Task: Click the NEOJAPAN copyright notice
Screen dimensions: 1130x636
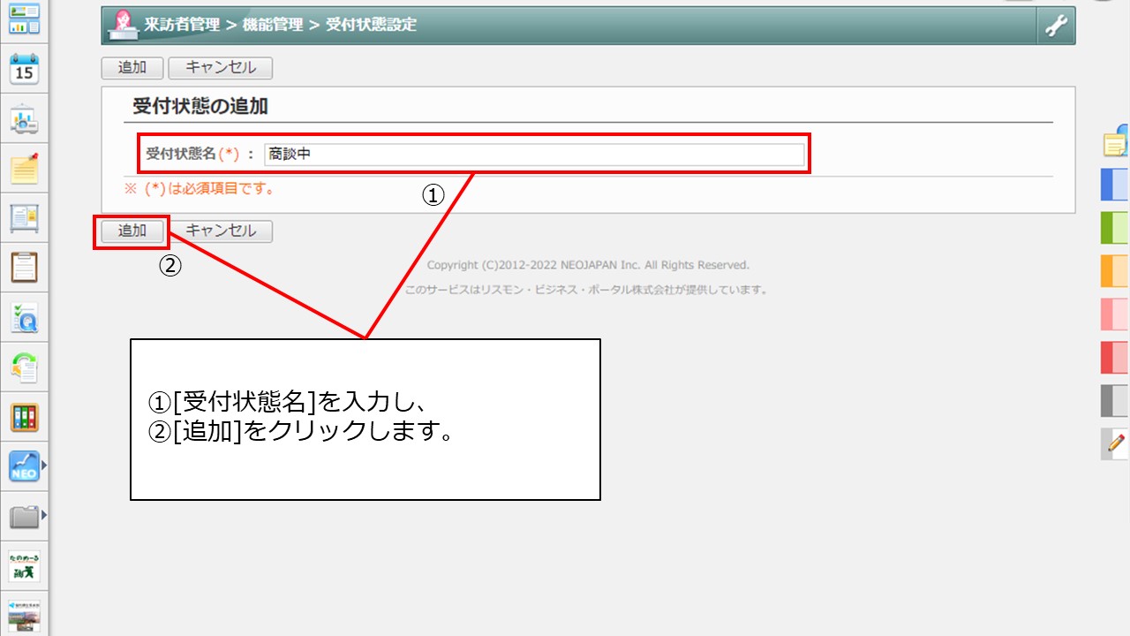Action: [x=588, y=265]
